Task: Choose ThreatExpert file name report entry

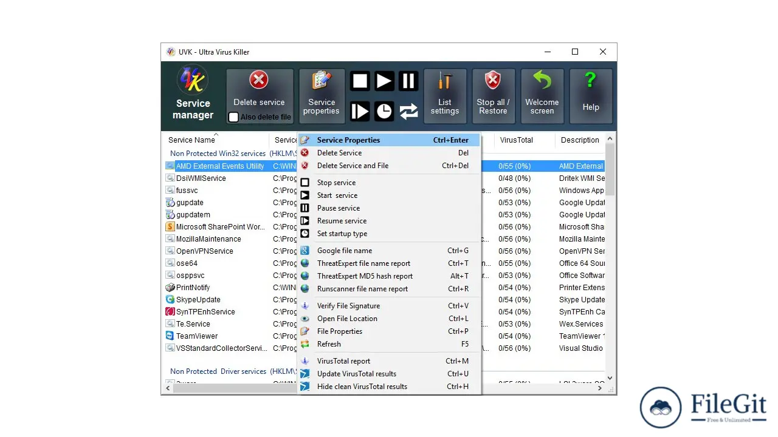Action: 389,263
